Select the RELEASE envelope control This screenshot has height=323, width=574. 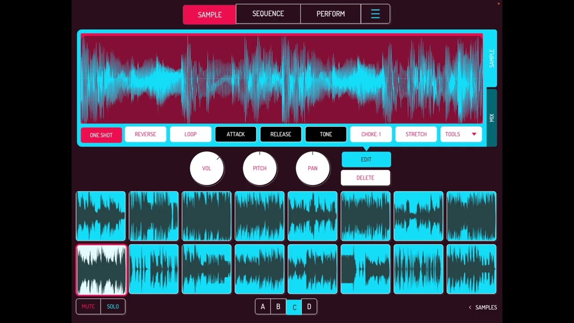coord(281,134)
